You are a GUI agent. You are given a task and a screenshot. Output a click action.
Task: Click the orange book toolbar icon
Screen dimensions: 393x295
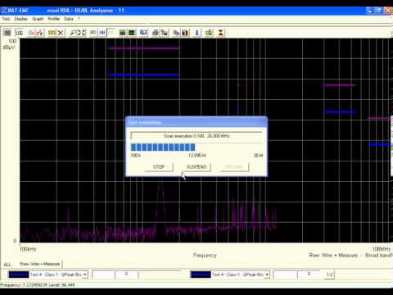click(185, 33)
